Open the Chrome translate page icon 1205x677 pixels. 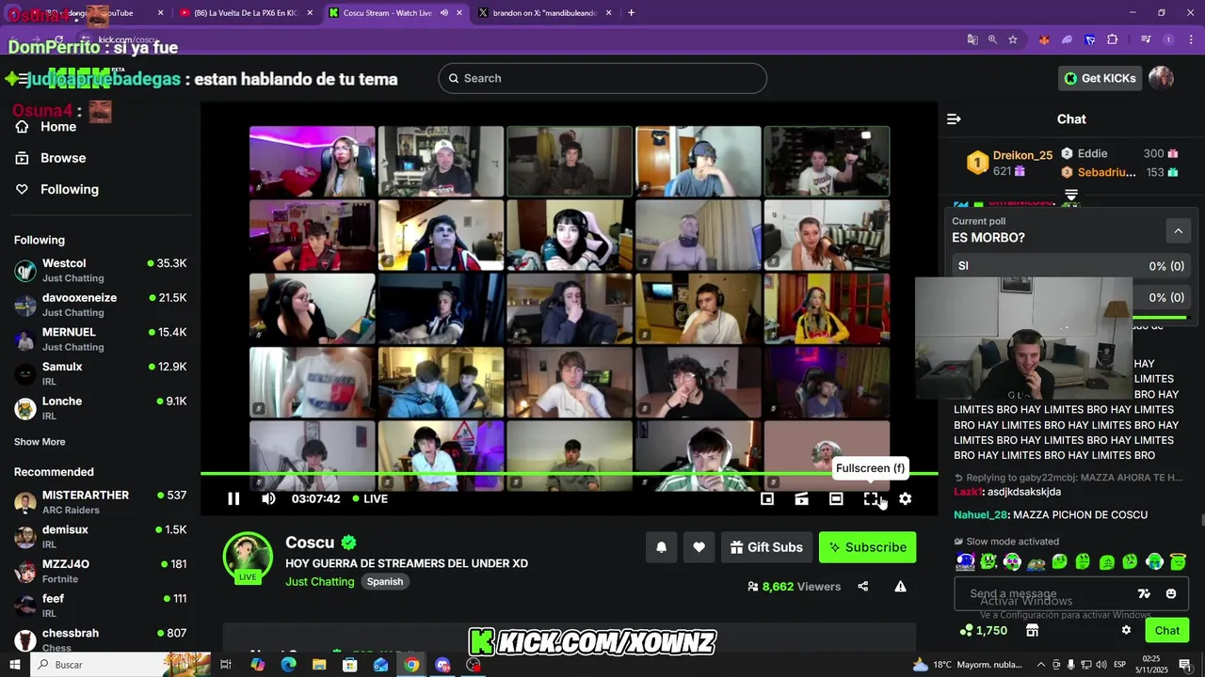(x=972, y=39)
